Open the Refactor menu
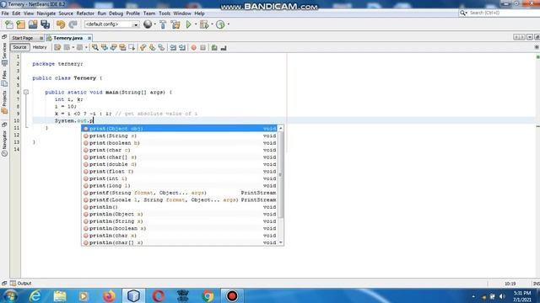The image size is (540, 303). click(85, 13)
